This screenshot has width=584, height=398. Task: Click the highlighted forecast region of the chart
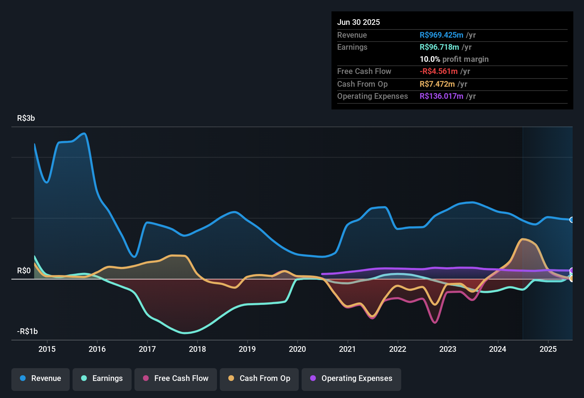point(548,231)
